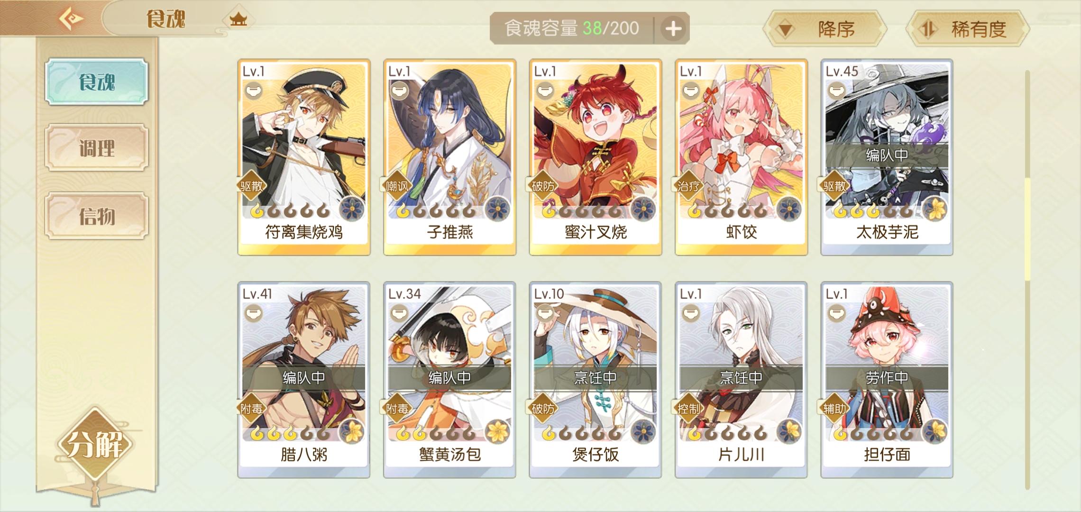The image size is (1081, 512).
Task: Click the 附毒 tag on 腊八粥 card
Action: point(251,408)
